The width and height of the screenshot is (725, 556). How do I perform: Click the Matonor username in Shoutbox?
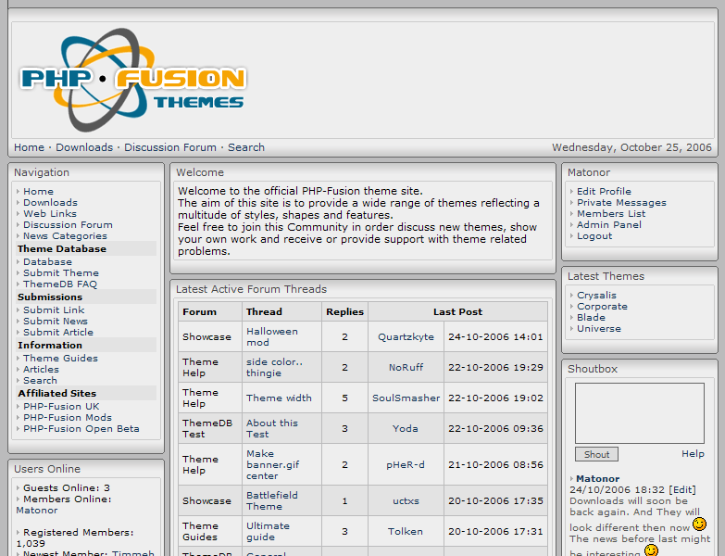597,479
